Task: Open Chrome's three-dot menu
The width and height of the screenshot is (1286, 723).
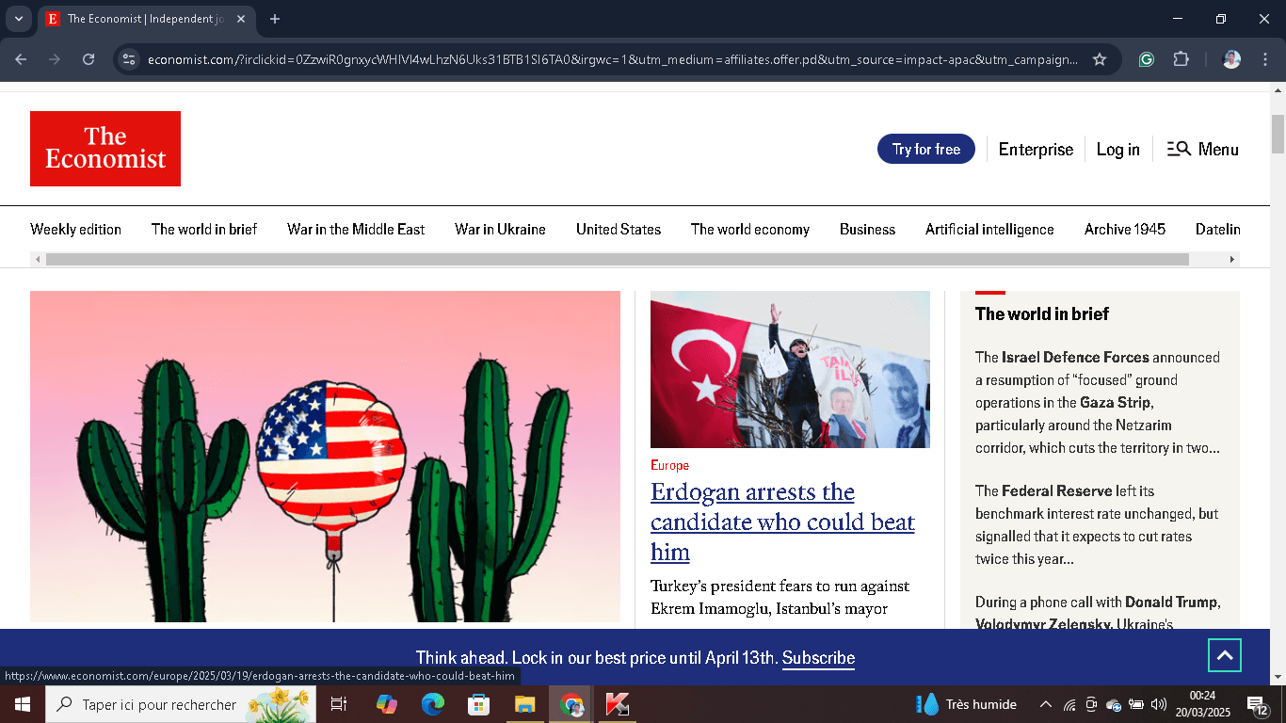Action: tap(1266, 58)
